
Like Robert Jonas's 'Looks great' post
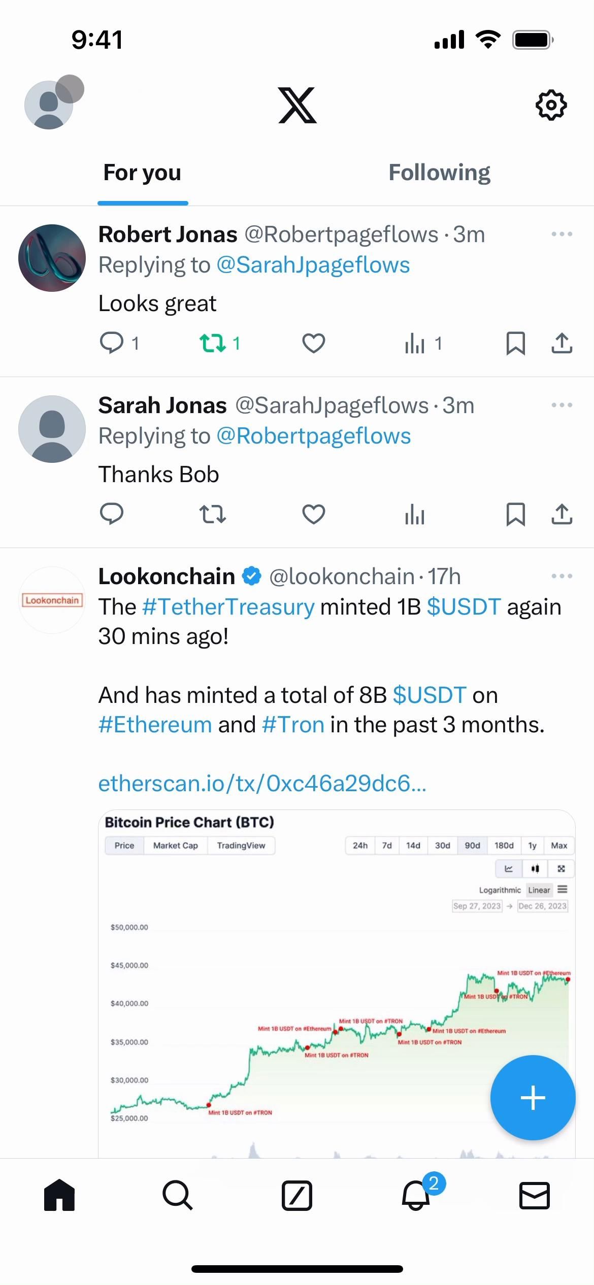coord(314,344)
